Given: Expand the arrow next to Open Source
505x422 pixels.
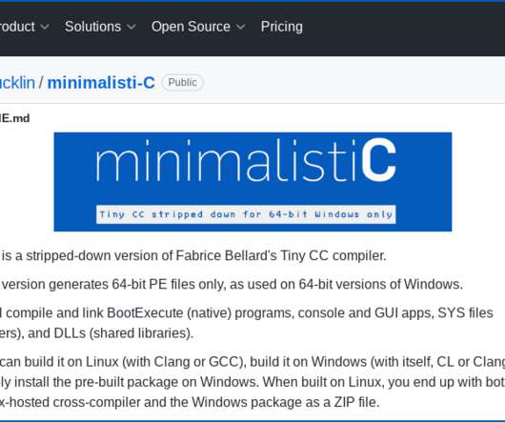Looking at the screenshot, I should 240,27.
